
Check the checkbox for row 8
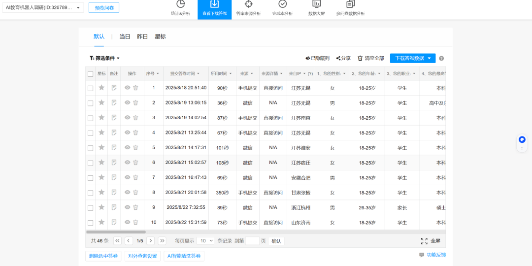[90, 193]
